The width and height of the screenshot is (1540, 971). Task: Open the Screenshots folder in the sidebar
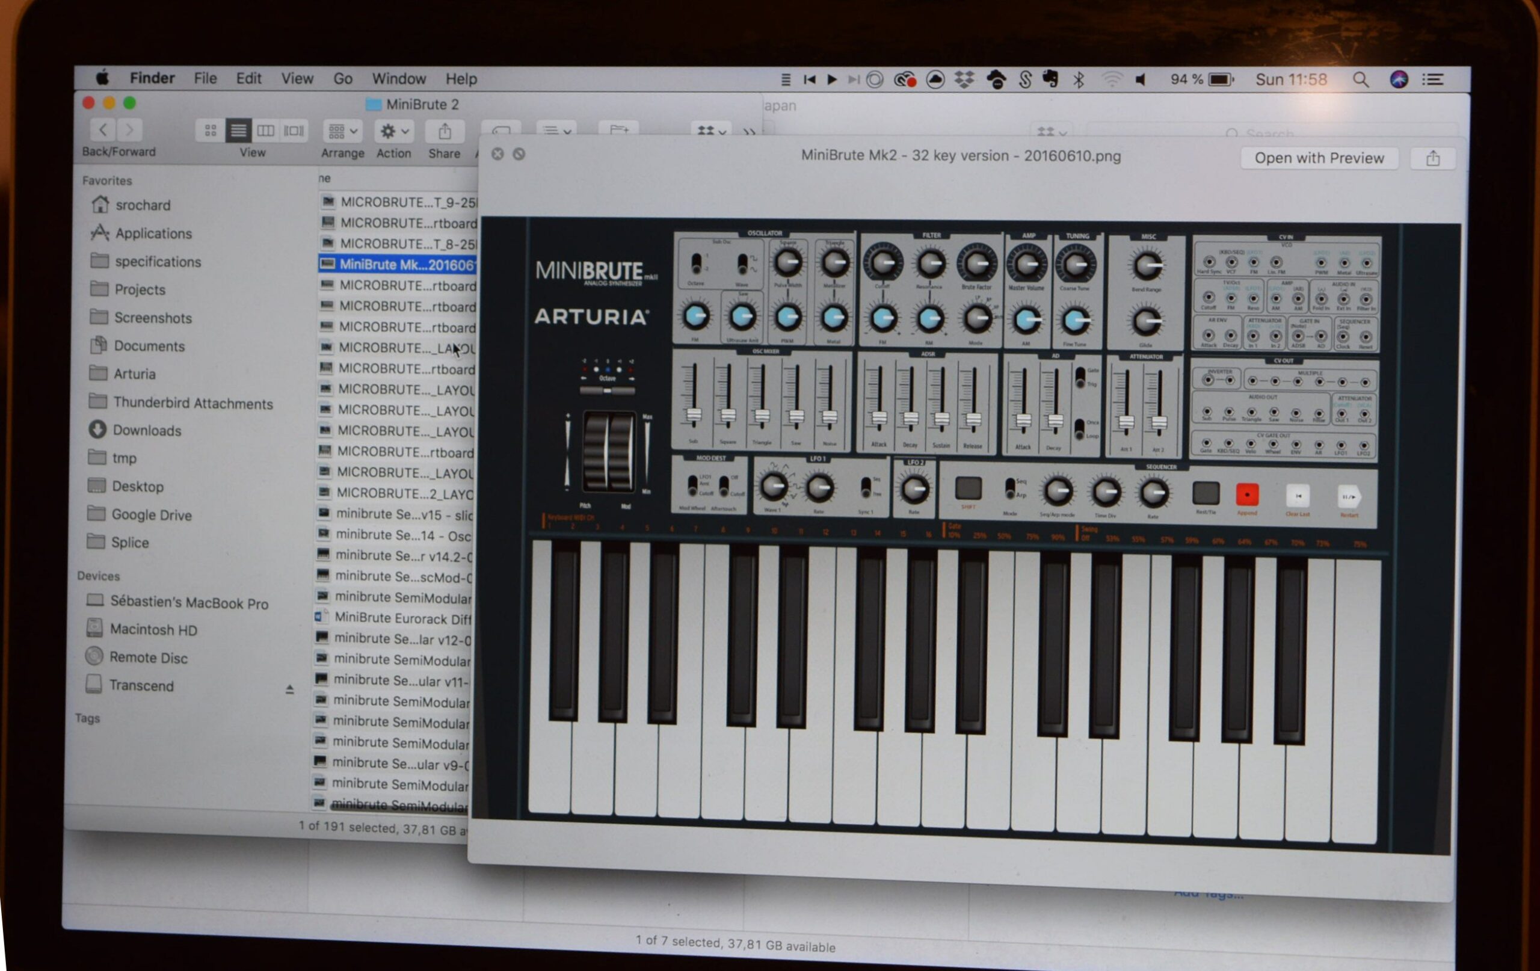tap(152, 317)
